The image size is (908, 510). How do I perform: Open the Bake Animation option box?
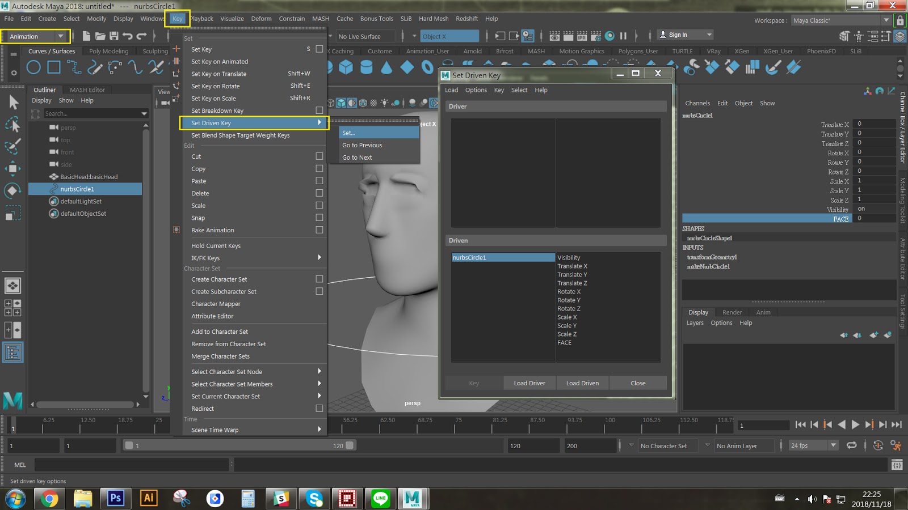point(320,230)
